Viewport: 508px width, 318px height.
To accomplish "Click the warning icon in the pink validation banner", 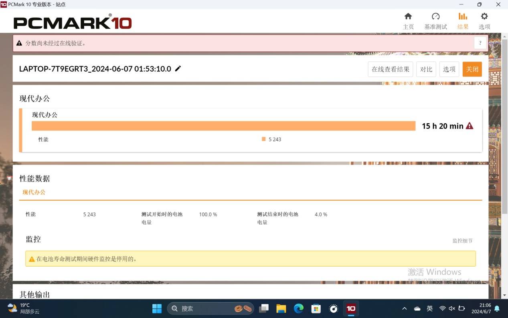I will point(19,43).
